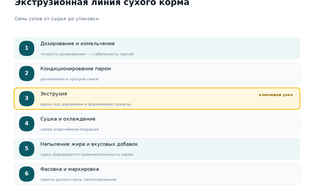
Task: Click heading 'Экструзионная линия сухого корма'
Action: click(102, 3)
